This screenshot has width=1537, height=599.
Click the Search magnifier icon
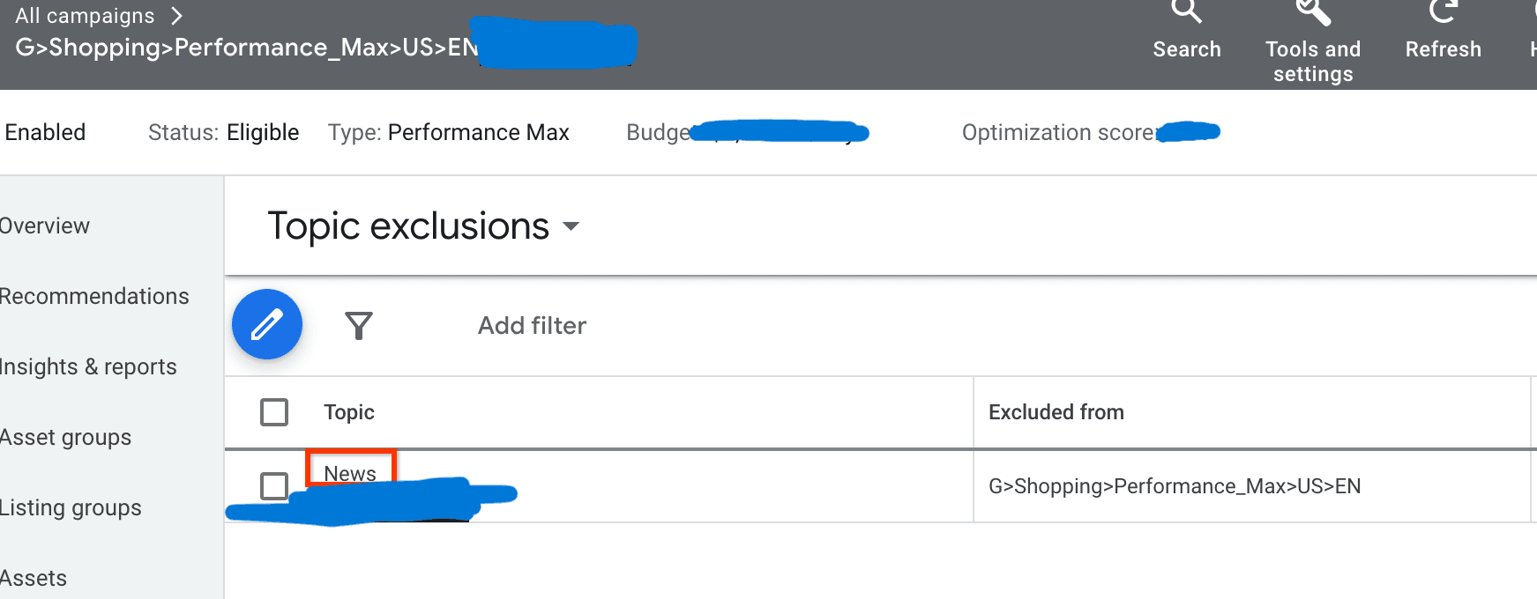[x=1187, y=11]
